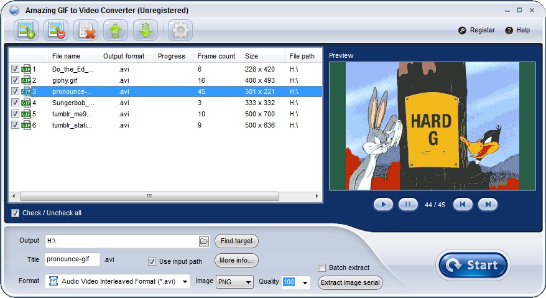Screen dimensions: 546x298
Task: Click the Find target button
Action: point(236,241)
